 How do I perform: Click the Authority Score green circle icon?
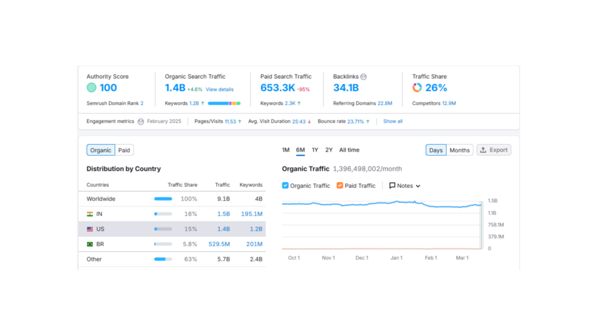coord(92,88)
